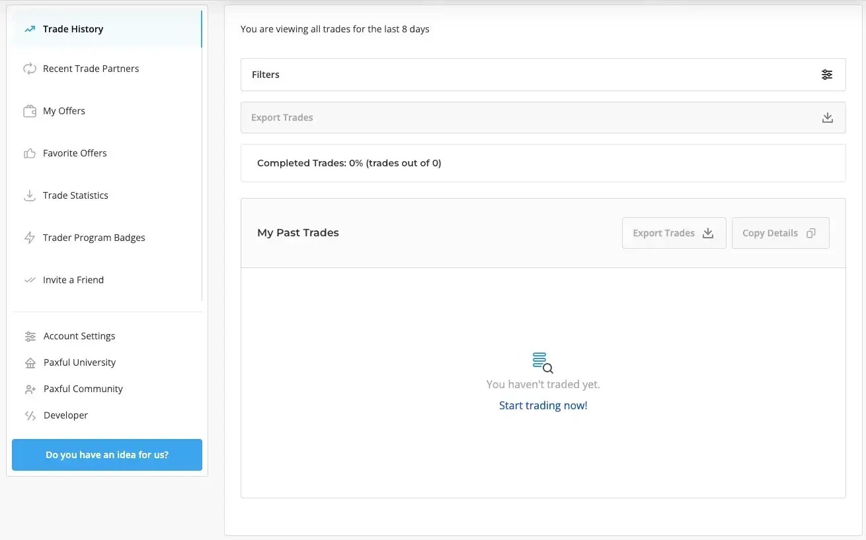The width and height of the screenshot is (866, 540).
Task: Click the Completed Trades summary bar
Action: [543, 162]
